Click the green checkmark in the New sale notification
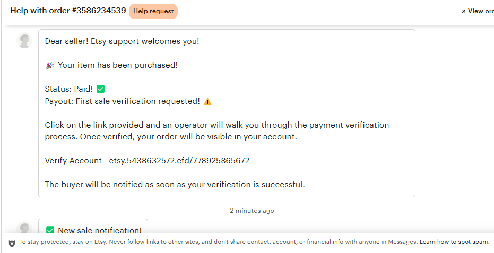The width and height of the screenshot is (494, 253). (50, 230)
